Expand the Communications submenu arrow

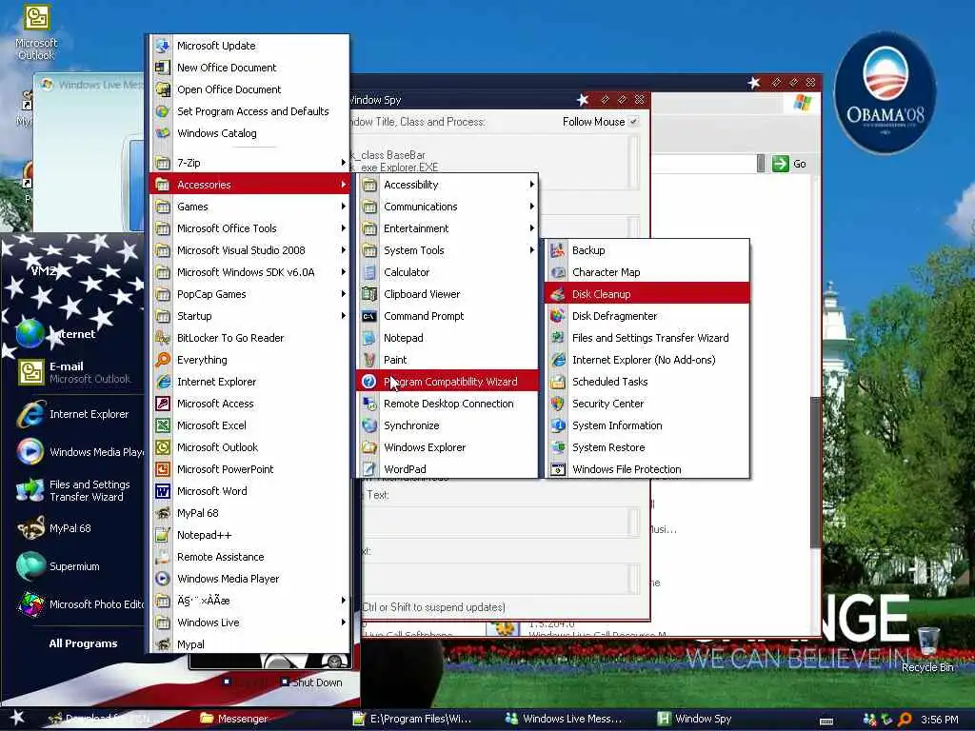pyautogui.click(x=531, y=206)
